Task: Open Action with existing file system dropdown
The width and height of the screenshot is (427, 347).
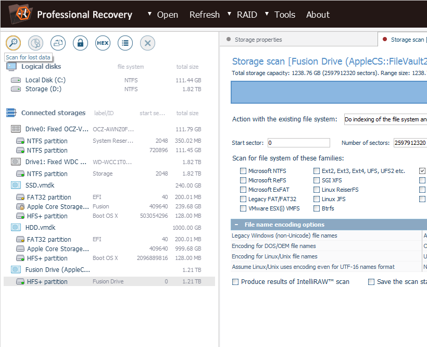Action: [x=385, y=119]
